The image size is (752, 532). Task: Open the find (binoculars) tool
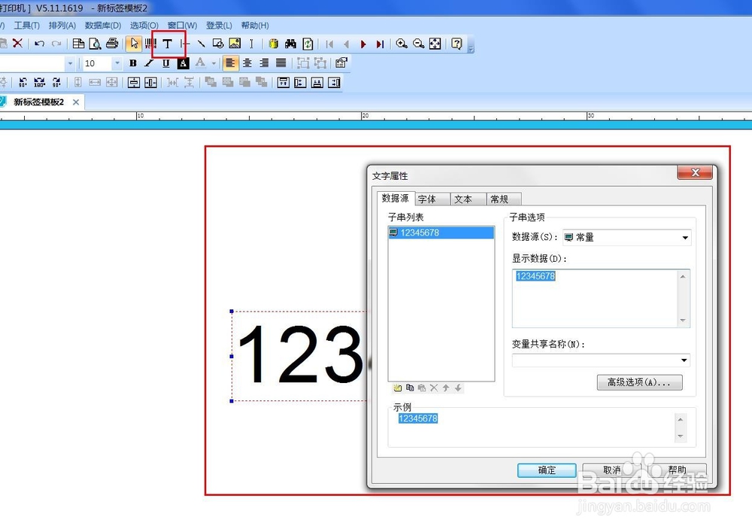293,44
